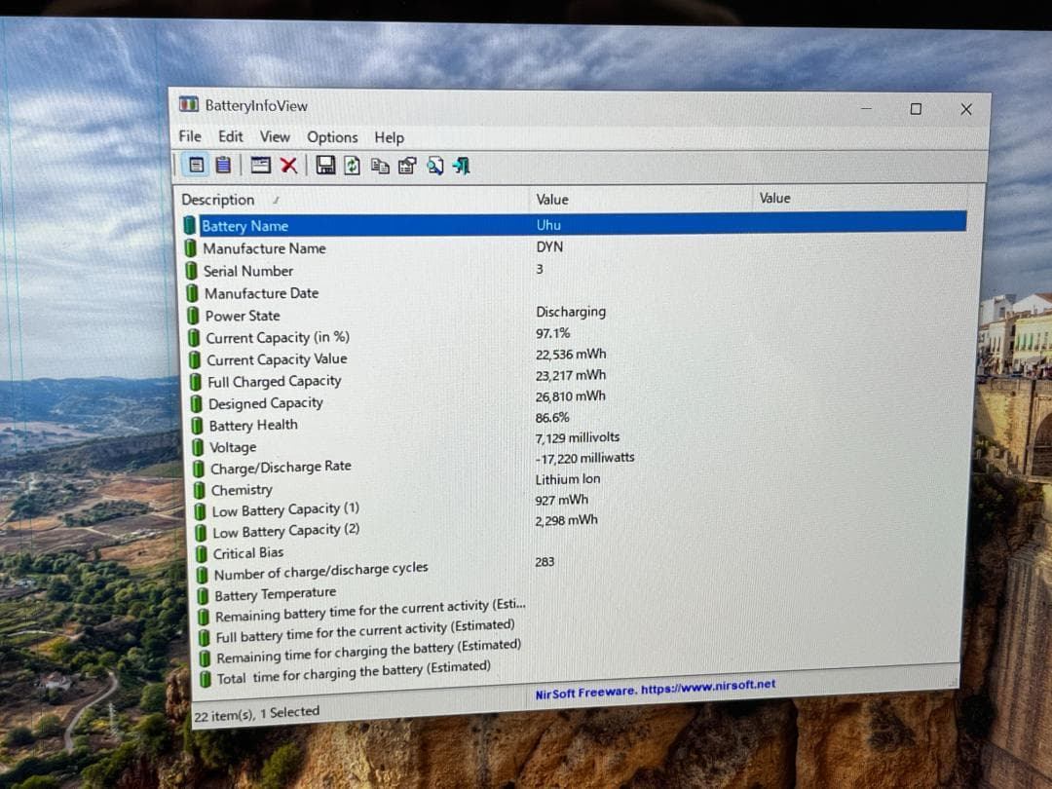Open the File menu
Viewport: 1052px width, 789px height.
pos(190,136)
